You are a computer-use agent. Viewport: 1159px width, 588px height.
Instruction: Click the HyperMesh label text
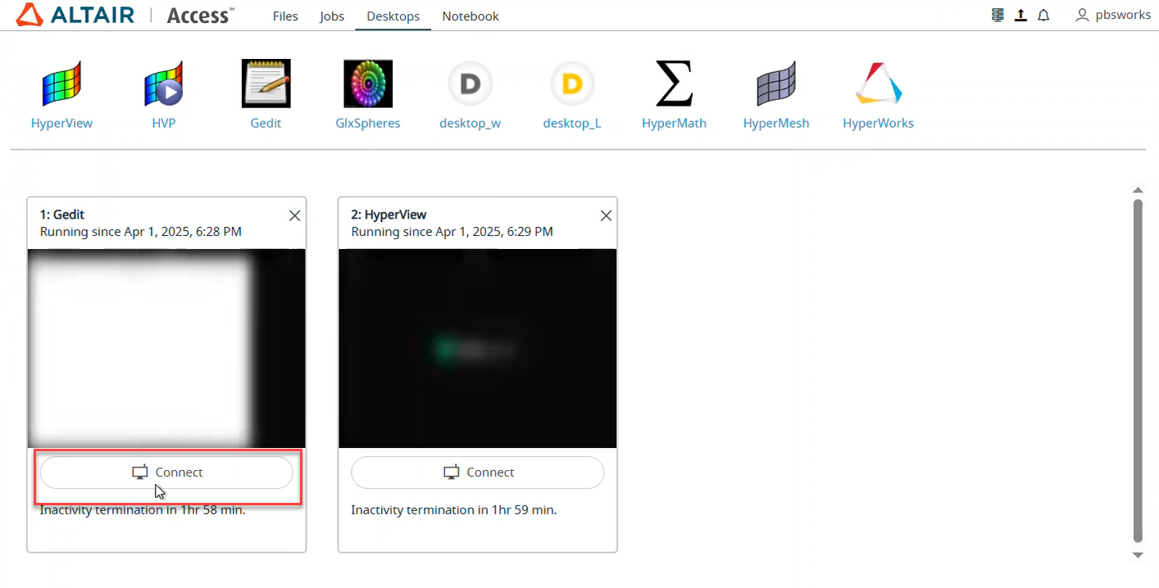click(x=776, y=124)
